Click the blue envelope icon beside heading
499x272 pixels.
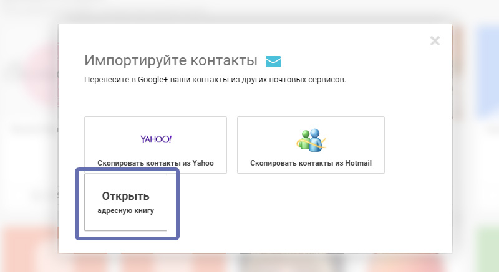(273, 61)
